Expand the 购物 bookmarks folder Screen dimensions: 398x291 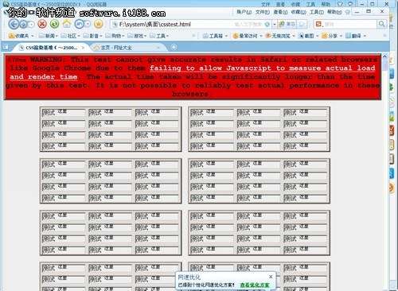click(115, 36)
